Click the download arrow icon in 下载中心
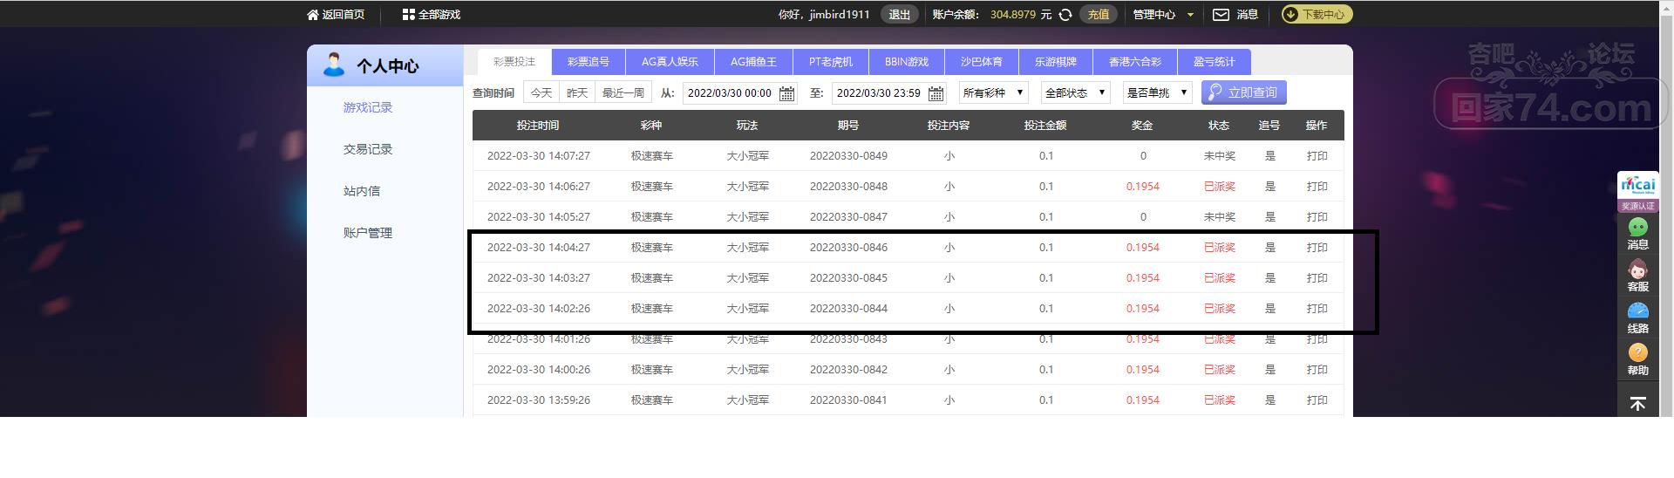1674x478 pixels. click(x=1291, y=15)
